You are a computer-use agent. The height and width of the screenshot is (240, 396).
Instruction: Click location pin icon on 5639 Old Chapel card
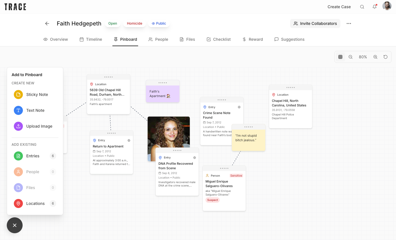92,84
